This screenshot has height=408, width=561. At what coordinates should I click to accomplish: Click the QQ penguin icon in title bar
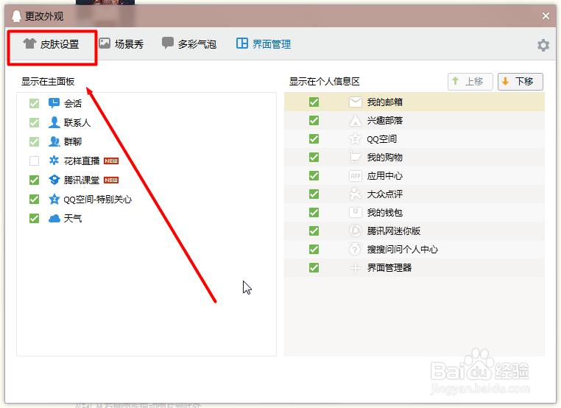tap(16, 16)
